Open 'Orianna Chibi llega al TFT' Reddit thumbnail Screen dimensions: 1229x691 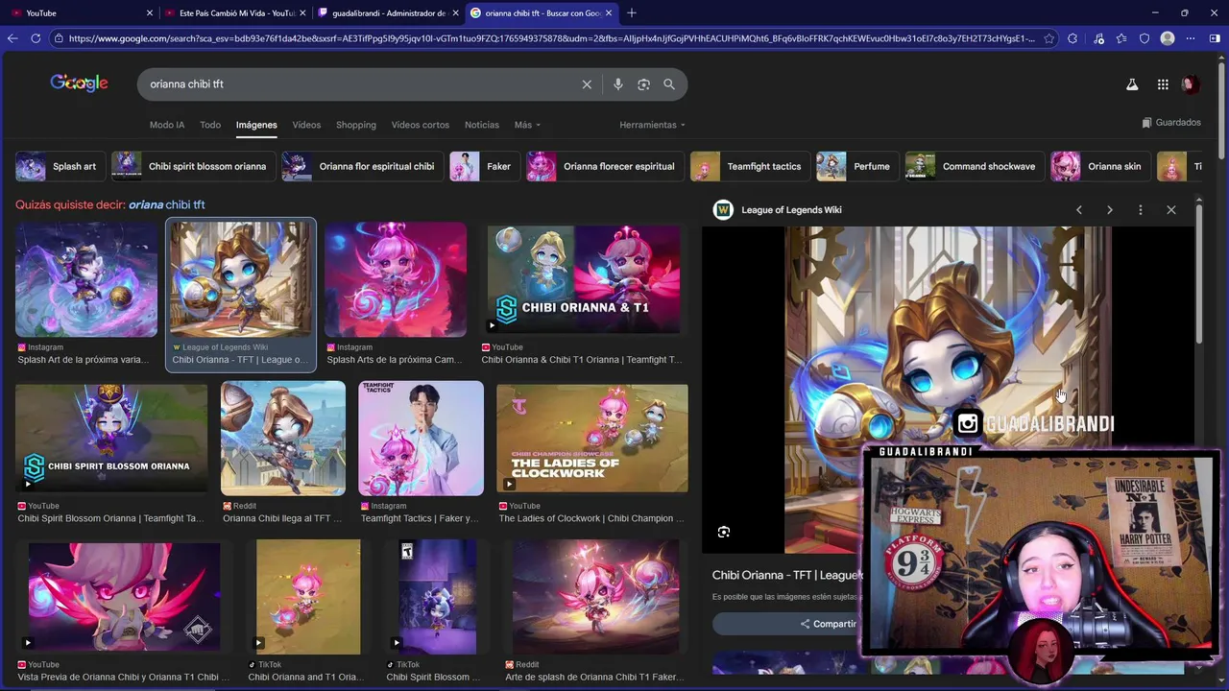283,438
